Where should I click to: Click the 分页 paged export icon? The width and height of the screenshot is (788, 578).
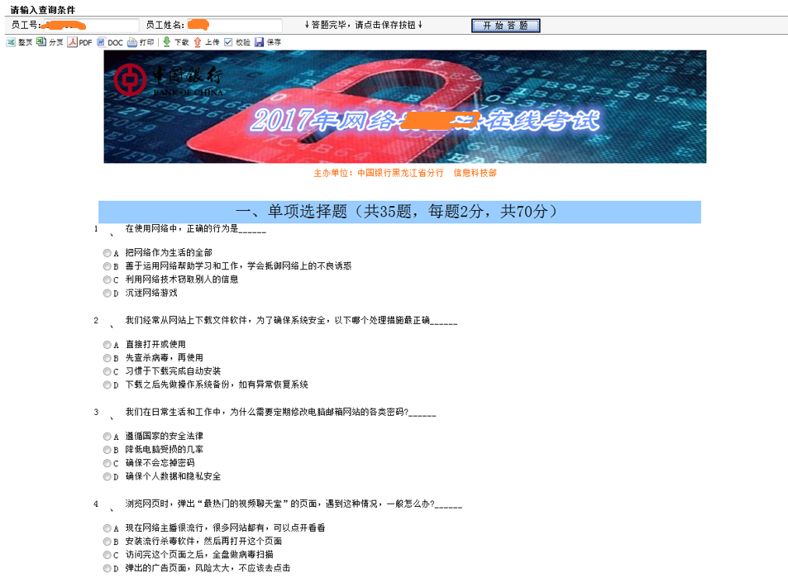pos(41,42)
